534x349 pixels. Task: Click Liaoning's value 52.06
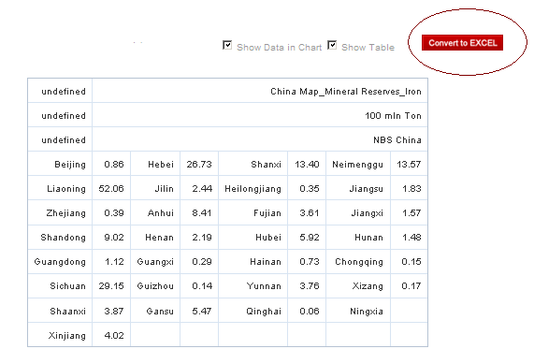pos(111,188)
